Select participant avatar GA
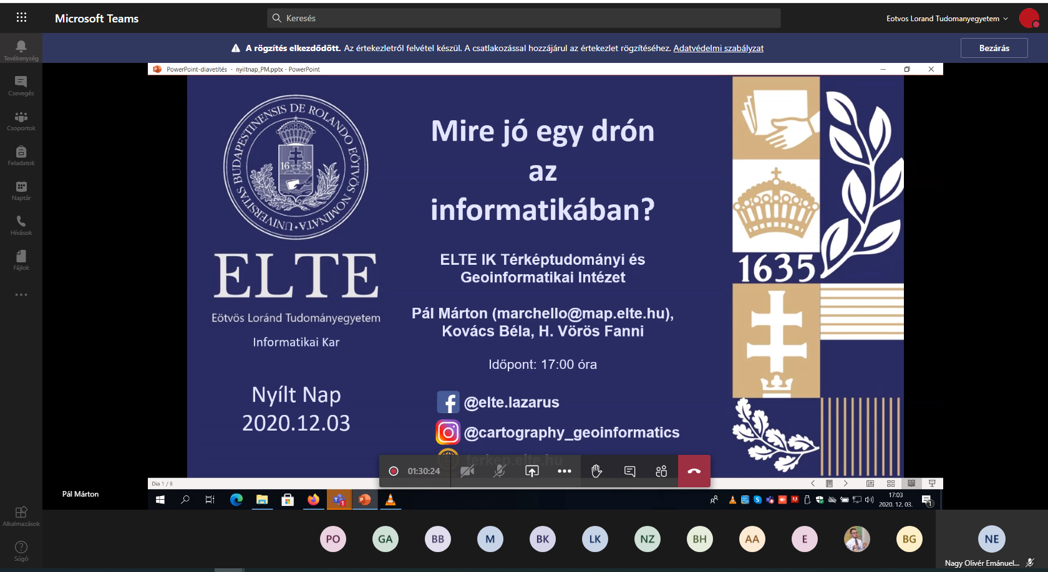 pos(386,539)
